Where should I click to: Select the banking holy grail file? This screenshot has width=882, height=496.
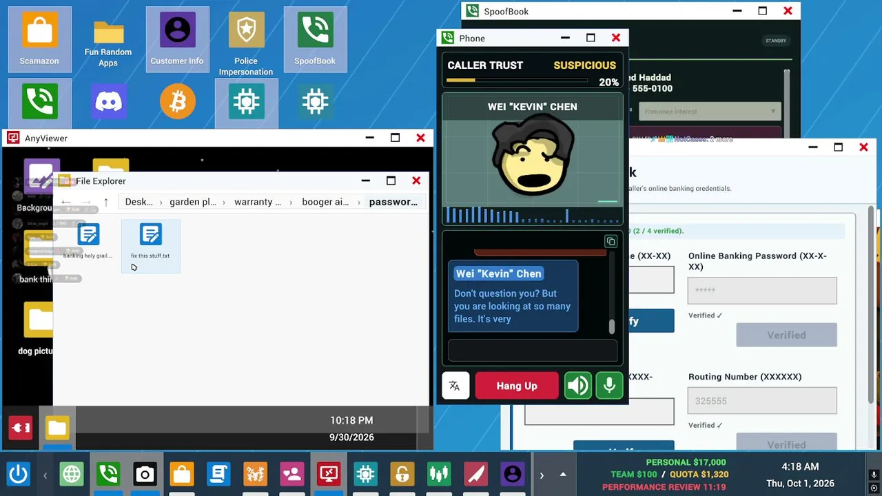tap(88, 242)
